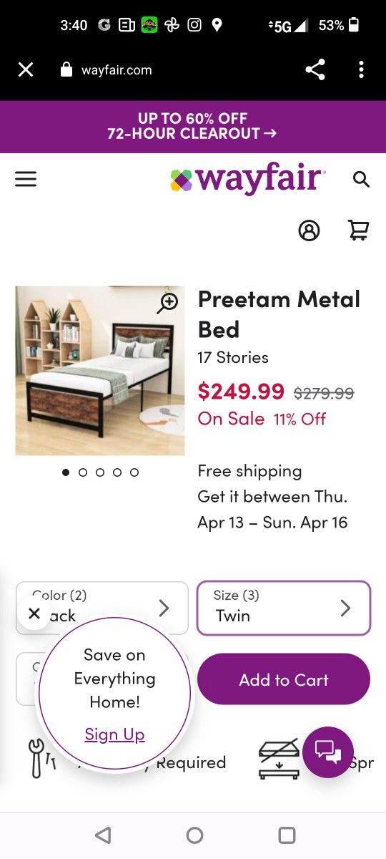Tap the Preetam Metal Bed product photo
This screenshot has height=859, width=386.
100,371
